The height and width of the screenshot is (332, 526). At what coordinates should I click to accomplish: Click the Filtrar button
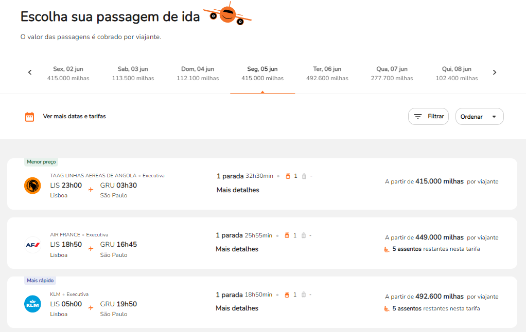point(428,117)
